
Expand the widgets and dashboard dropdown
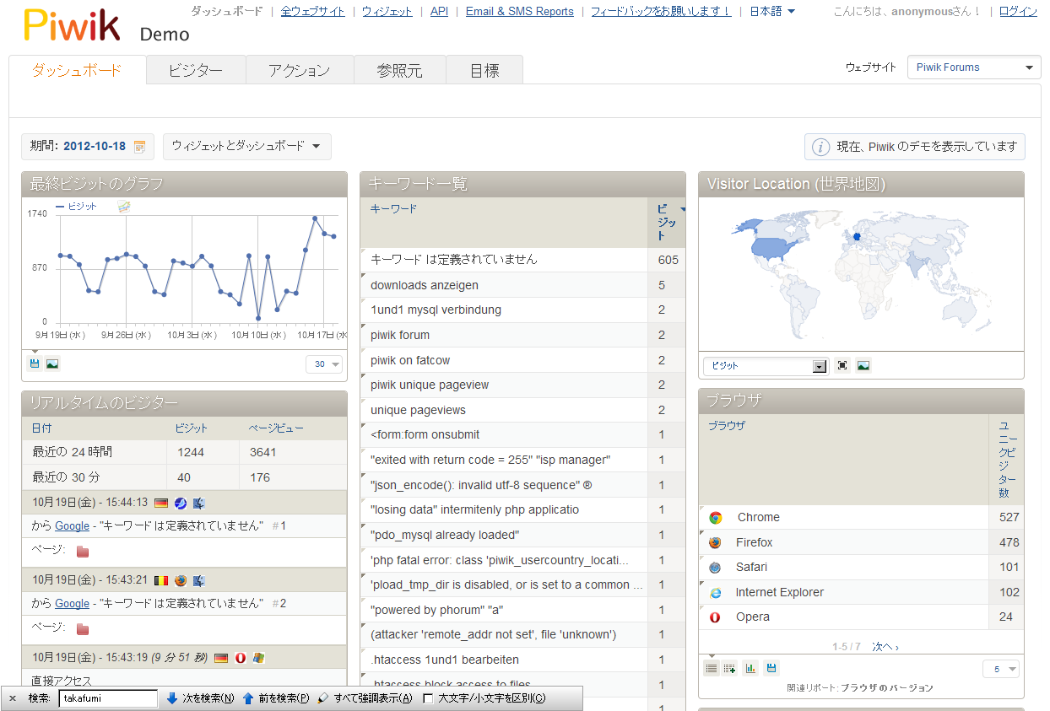(x=246, y=146)
